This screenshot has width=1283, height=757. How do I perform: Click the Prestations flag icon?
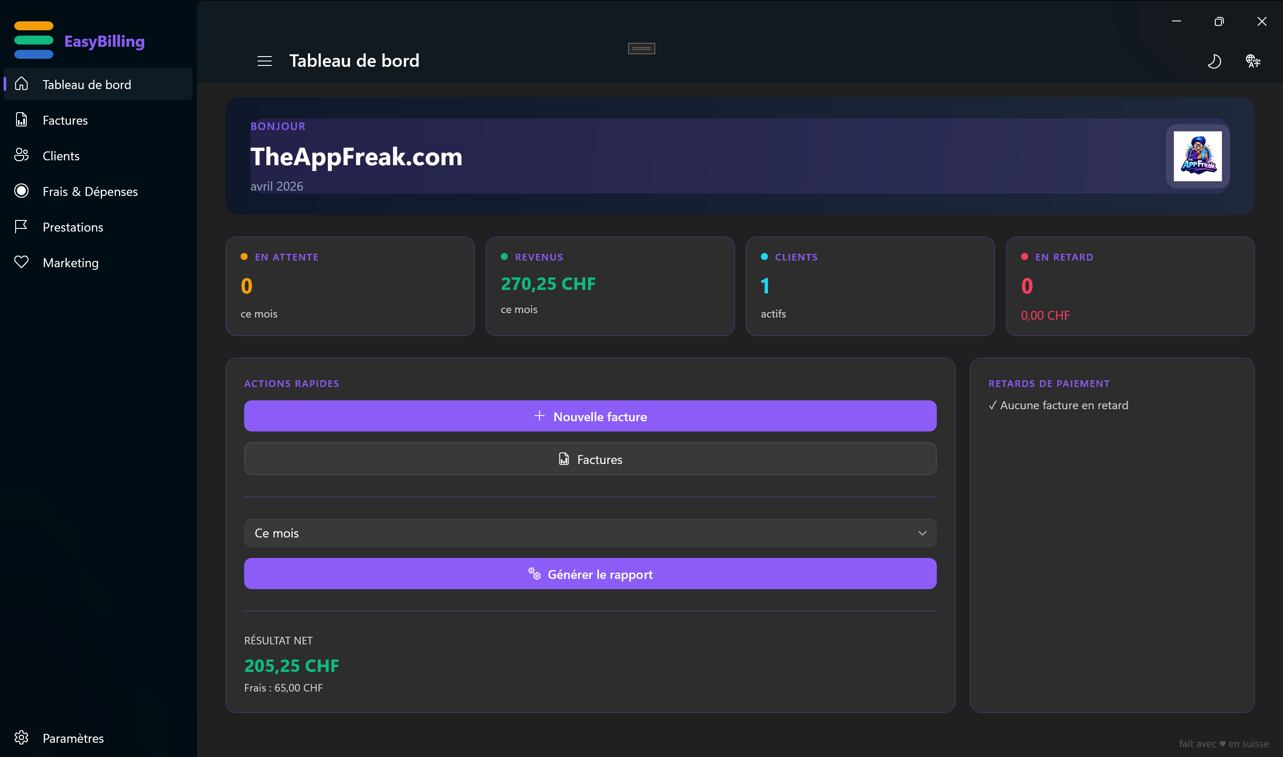point(21,227)
